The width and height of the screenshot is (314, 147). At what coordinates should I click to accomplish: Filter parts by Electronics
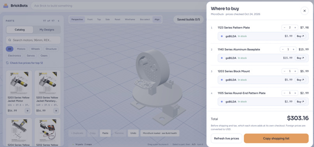coord(14,56)
